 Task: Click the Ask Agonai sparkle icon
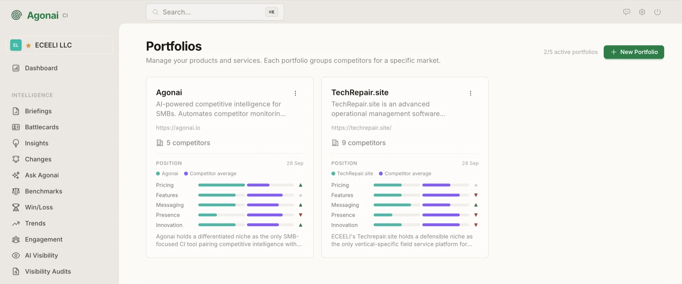[x=16, y=175]
